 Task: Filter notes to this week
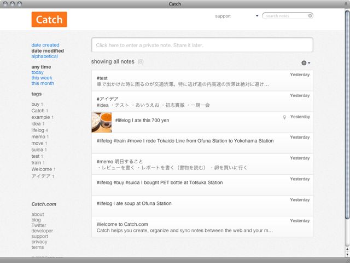[x=42, y=78]
